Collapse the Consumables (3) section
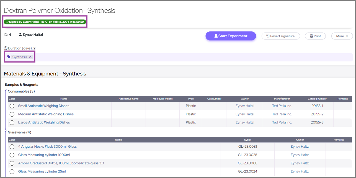Screen dimensions: 356x178 click(x=21, y=91)
